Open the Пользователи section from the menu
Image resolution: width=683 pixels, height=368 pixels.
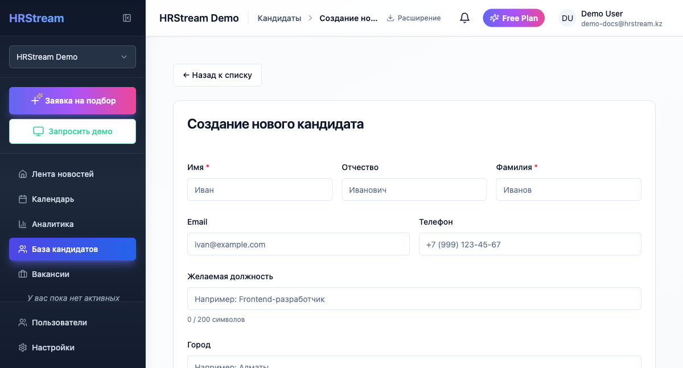pyautogui.click(x=59, y=322)
